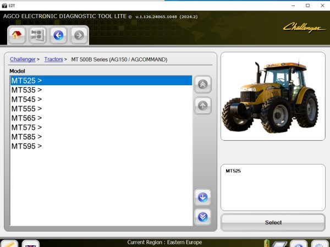Open language selection flag button
This screenshot has height=247, width=330.
click(x=30, y=244)
